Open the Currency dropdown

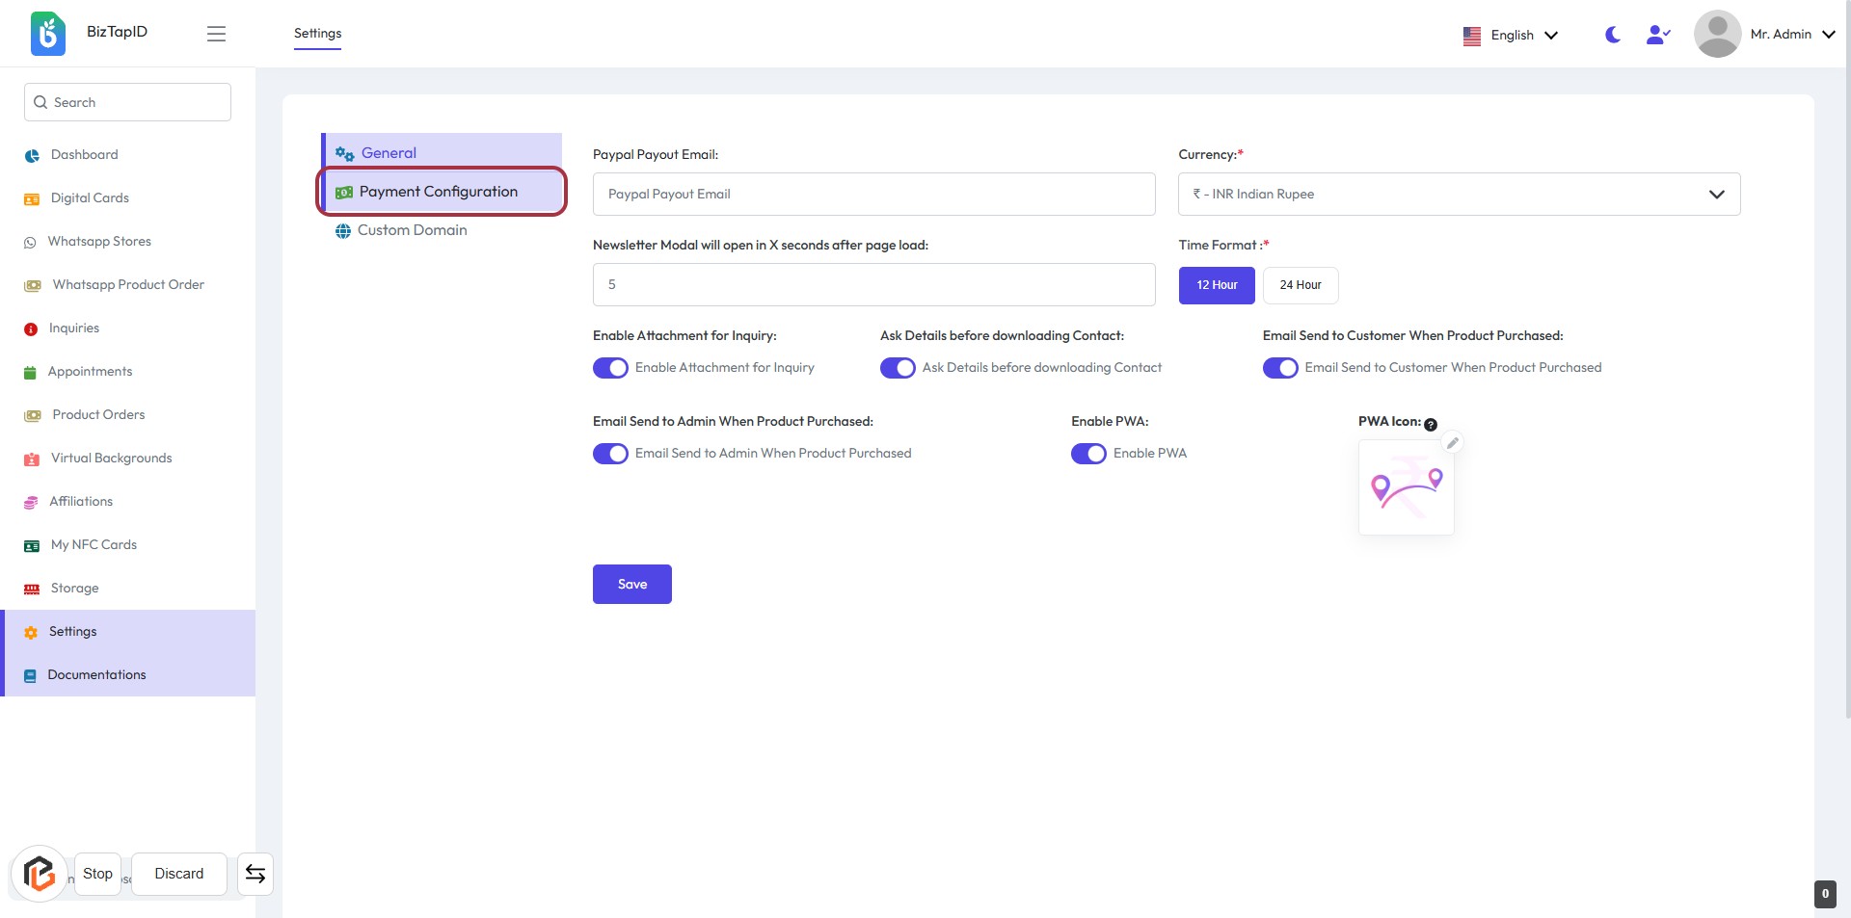[x=1459, y=195]
